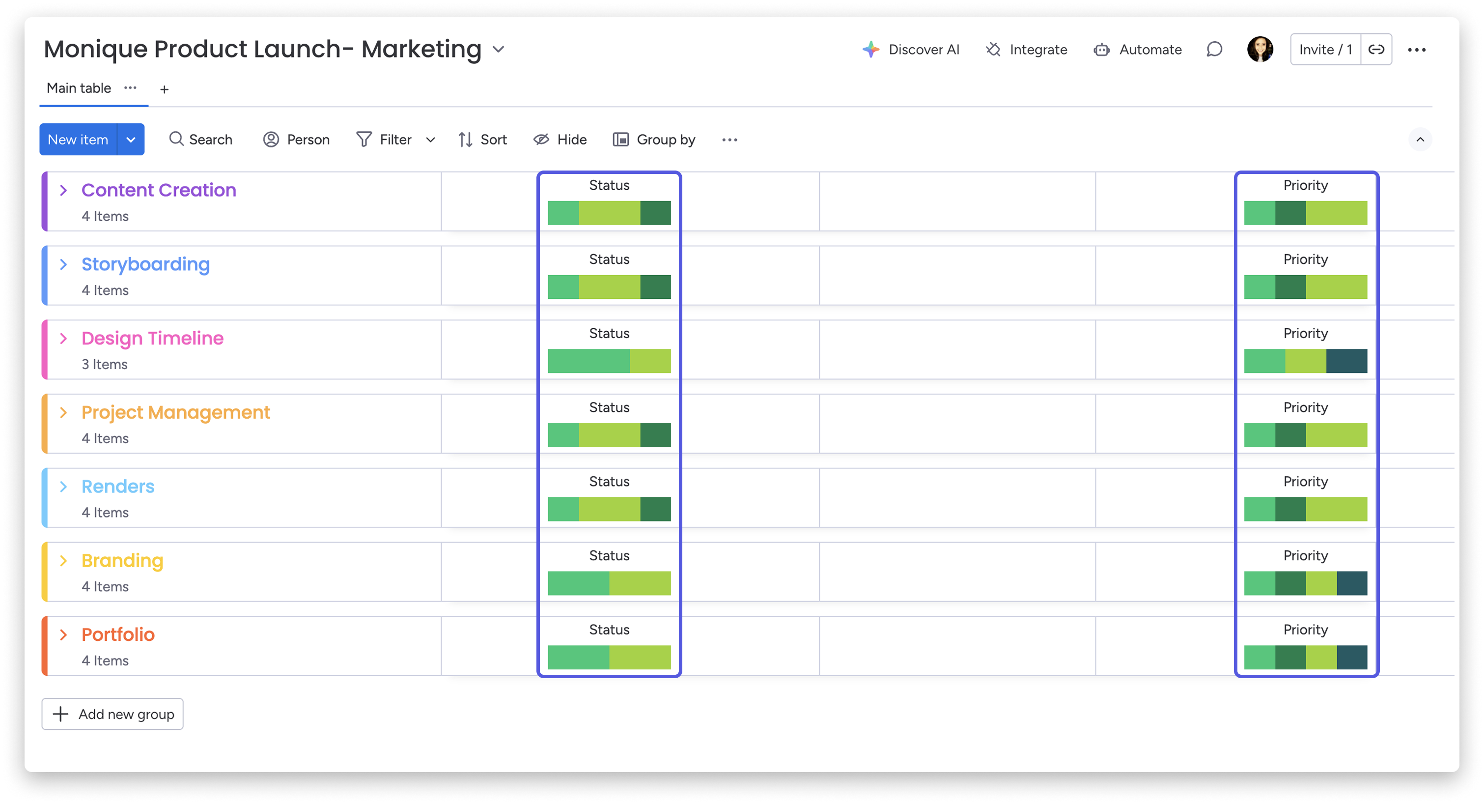Collapse the toolbar with the caret on the right
This screenshot has height=804, width=1484.
point(1421,139)
